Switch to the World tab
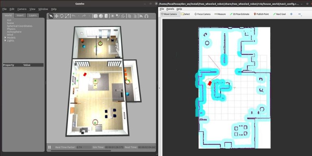The height and width of the screenshot is (156, 312). (8, 15)
